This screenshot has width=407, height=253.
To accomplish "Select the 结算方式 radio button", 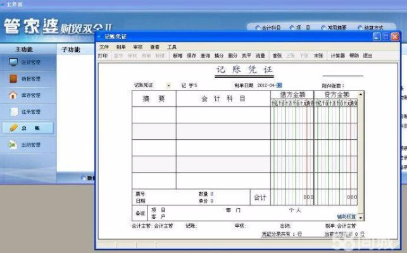I will point(360,27).
